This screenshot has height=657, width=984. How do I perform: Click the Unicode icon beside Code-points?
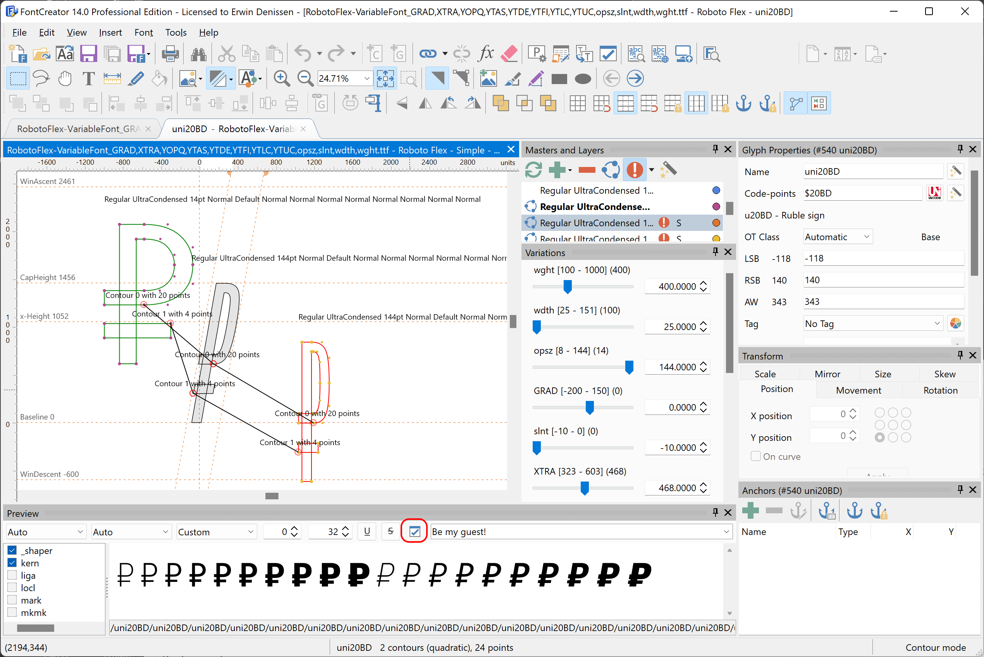click(934, 193)
